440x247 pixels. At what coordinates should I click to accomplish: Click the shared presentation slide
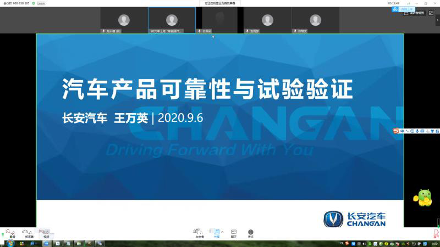click(220, 131)
